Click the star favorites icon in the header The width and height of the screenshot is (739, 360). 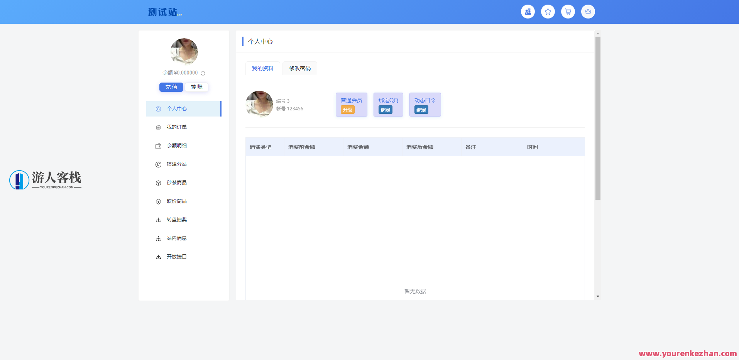click(548, 12)
